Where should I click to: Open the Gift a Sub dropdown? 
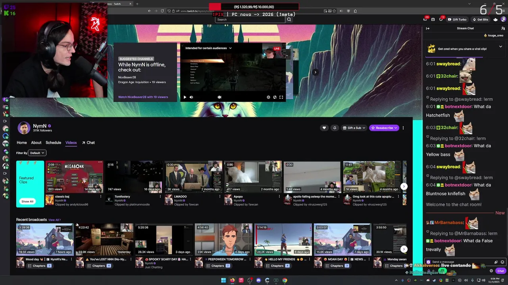[354, 128]
